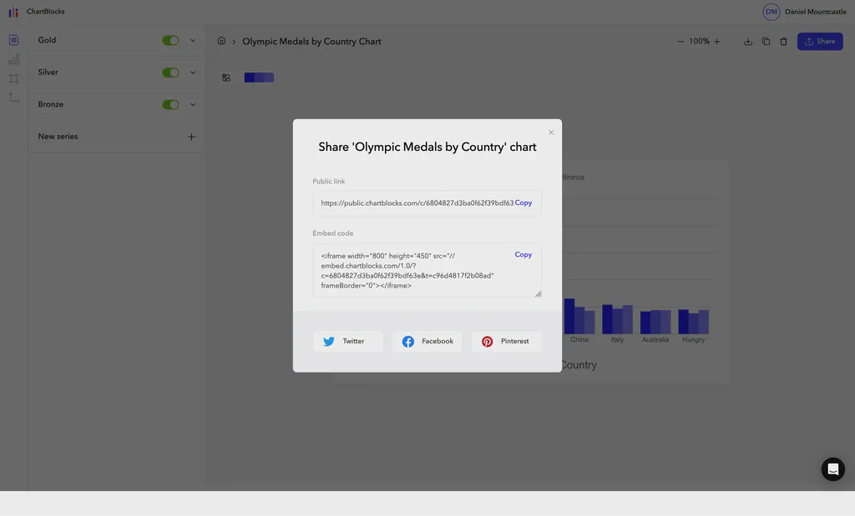Open the data sheet panel in sidebar

[x=13, y=39]
